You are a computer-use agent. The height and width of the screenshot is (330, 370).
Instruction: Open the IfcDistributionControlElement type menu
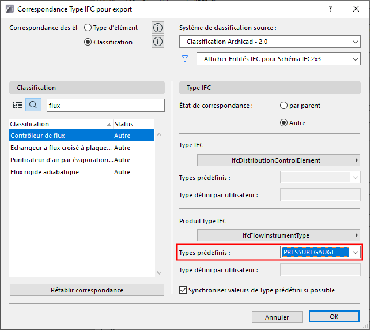click(279, 160)
